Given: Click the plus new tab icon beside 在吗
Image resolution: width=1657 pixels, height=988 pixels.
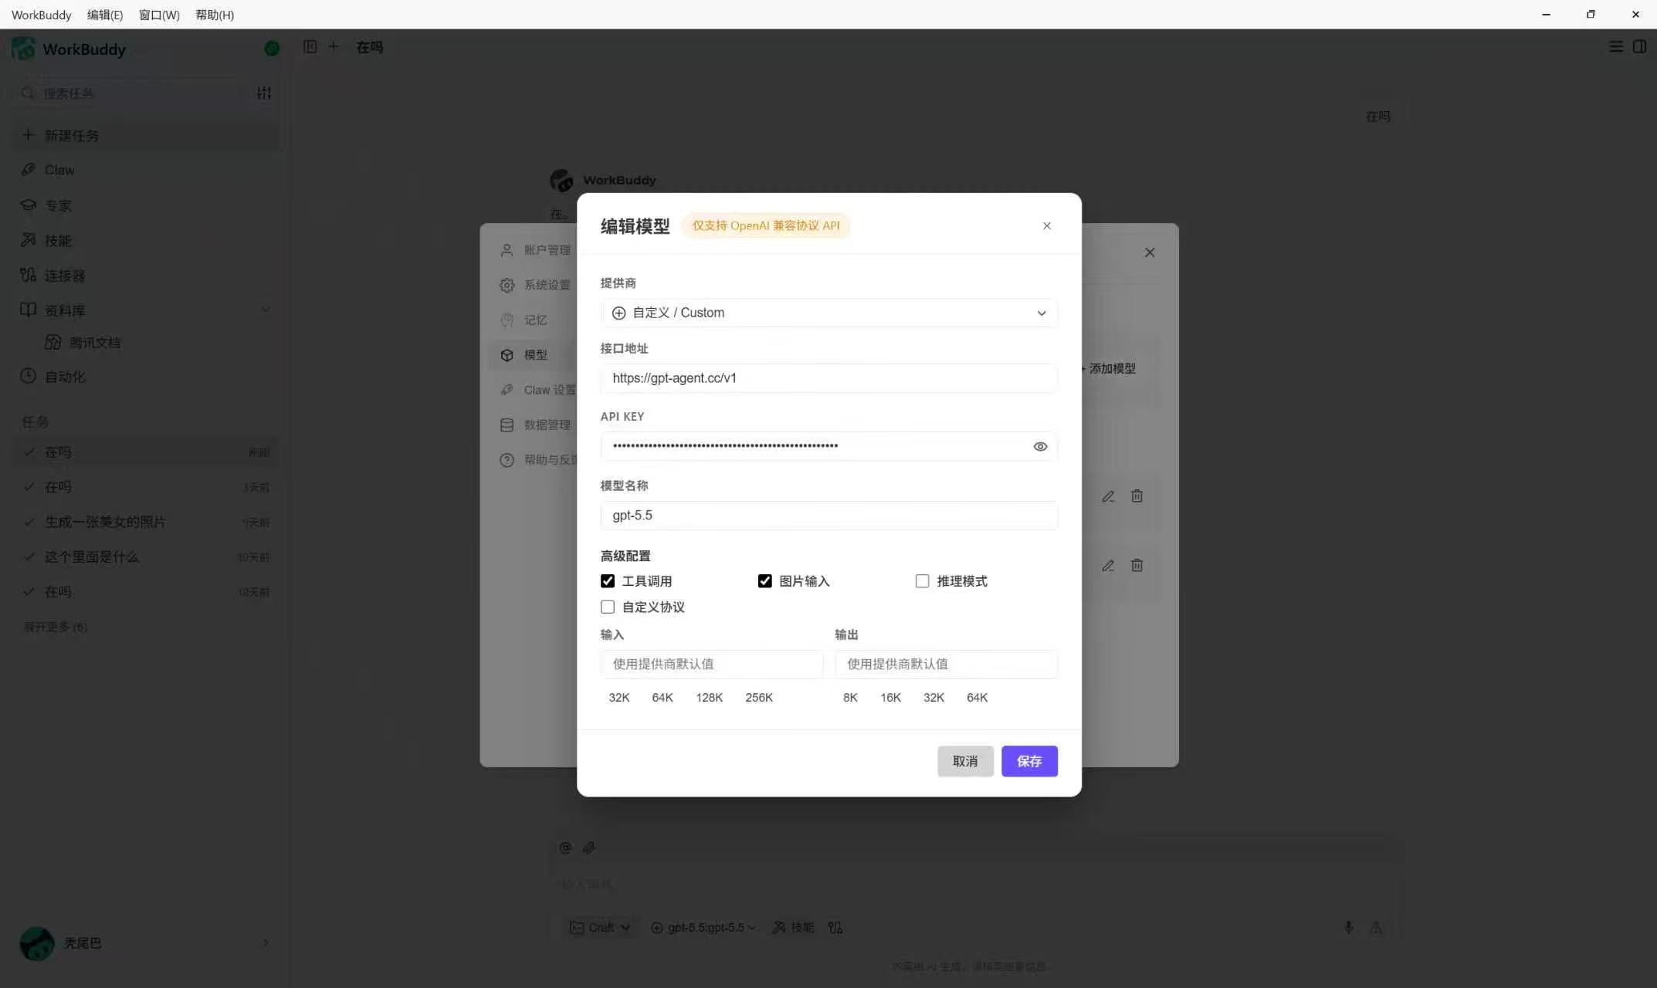Looking at the screenshot, I should (x=334, y=47).
